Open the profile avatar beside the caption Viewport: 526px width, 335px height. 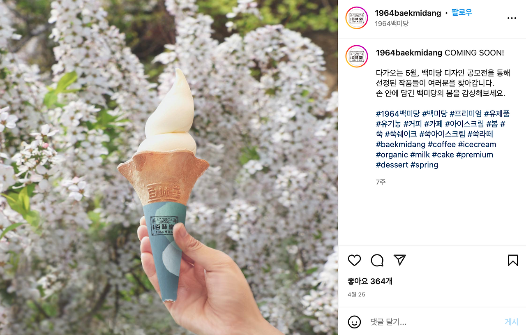pos(357,56)
